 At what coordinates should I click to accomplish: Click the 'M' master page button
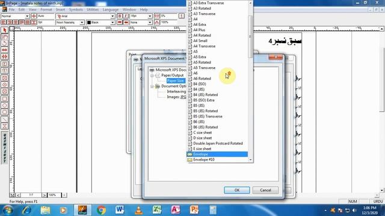pyautogui.click(x=12, y=195)
